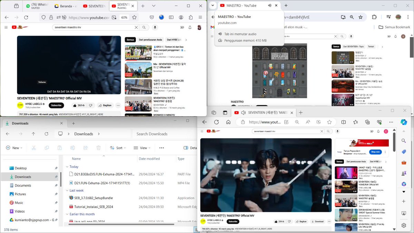Screen dimensions: 414x233
Task: Open Firefox's extensions puzzle icon
Action: click(x=190, y=17)
